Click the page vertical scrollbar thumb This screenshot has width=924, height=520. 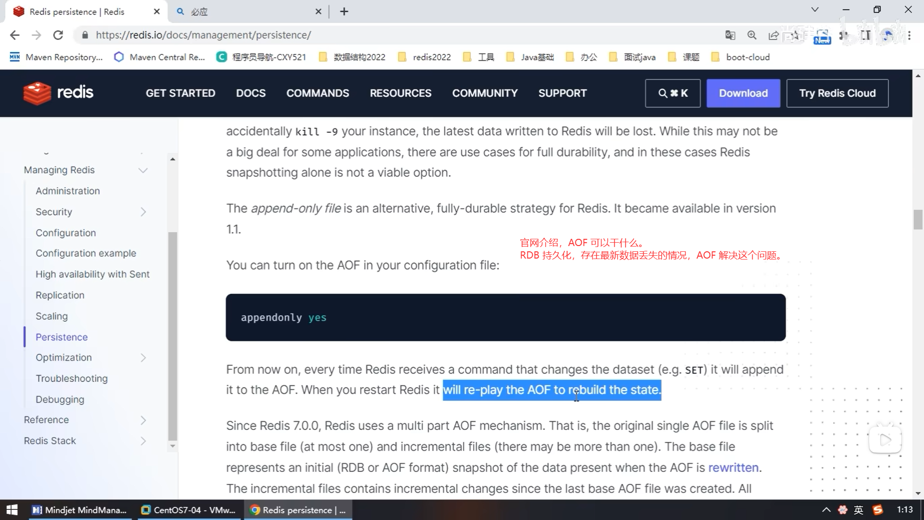(918, 220)
